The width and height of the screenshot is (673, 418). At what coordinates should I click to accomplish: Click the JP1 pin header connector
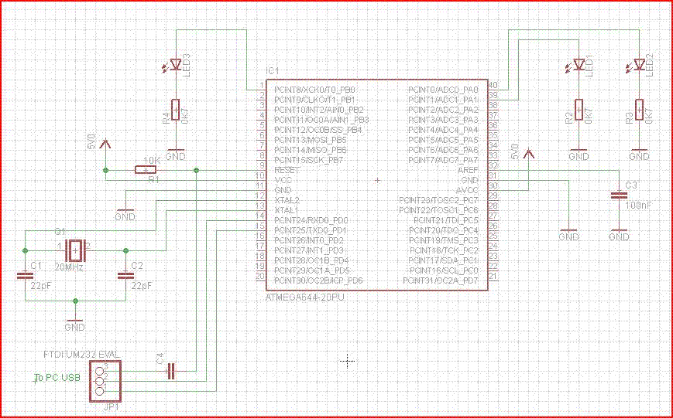[x=105, y=381]
